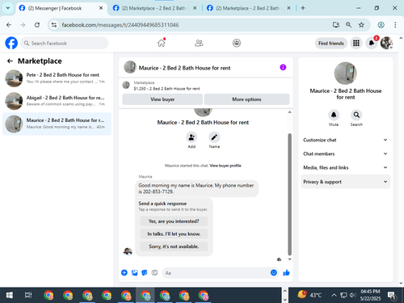Search in conversation magnifier icon
This screenshot has width=404, height=303.
pyautogui.click(x=356, y=115)
